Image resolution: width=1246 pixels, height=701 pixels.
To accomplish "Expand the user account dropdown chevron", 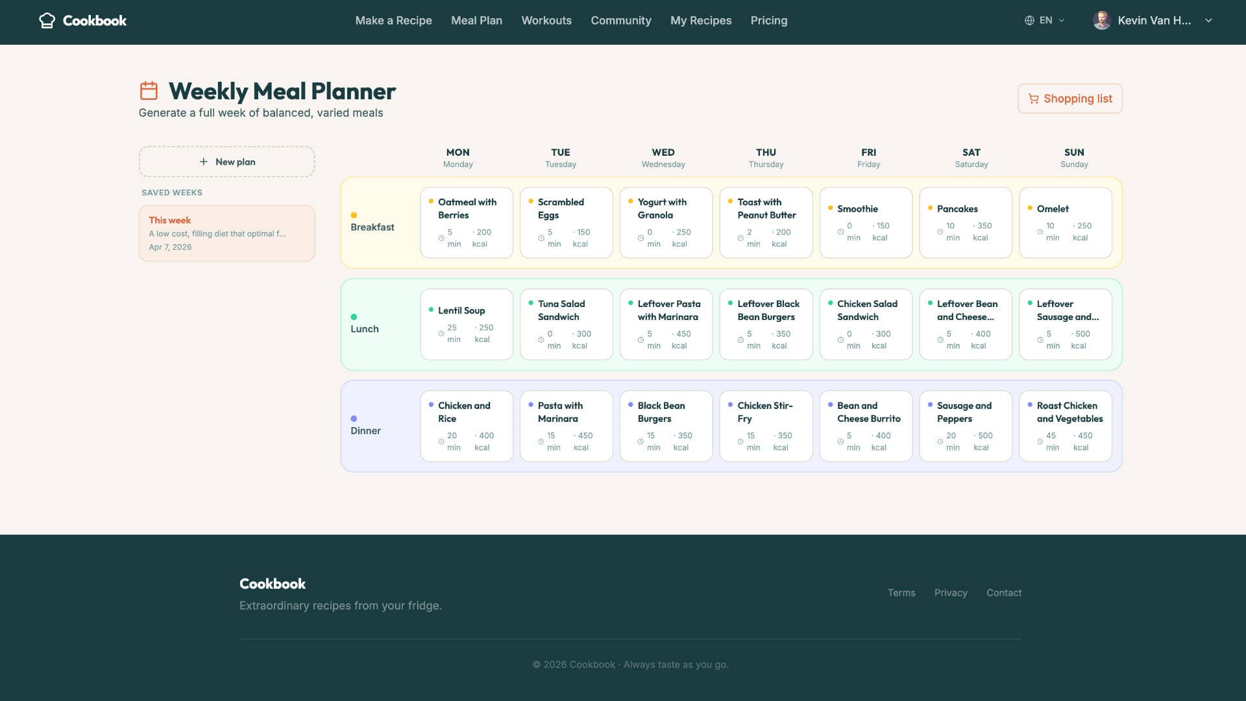I will coord(1208,21).
